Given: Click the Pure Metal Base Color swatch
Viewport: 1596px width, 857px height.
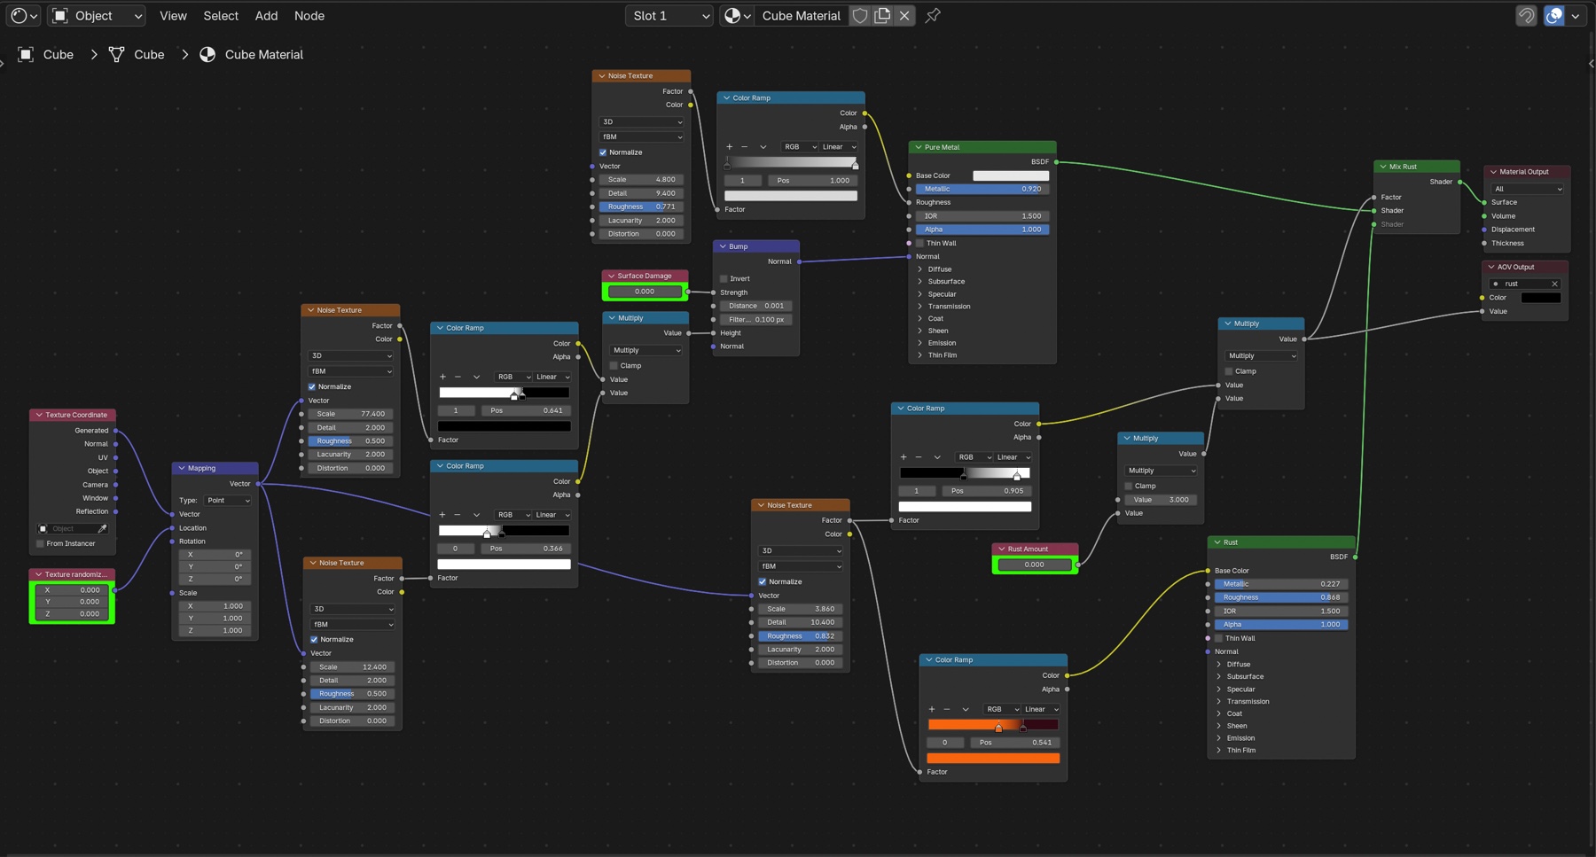Looking at the screenshot, I should point(1011,175).
